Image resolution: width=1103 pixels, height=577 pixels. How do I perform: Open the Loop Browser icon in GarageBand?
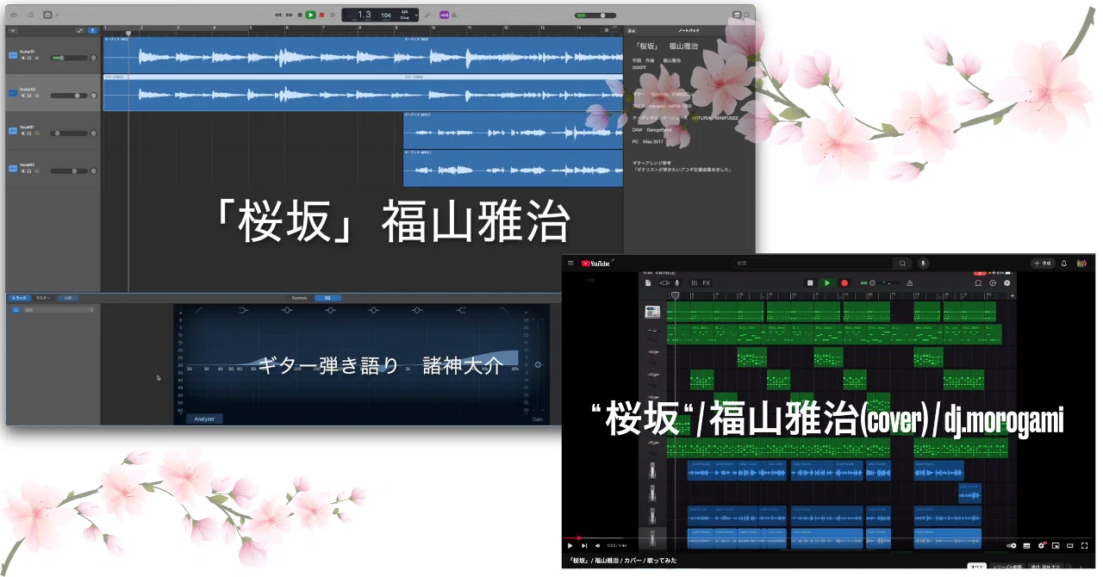tap(746, 15)
